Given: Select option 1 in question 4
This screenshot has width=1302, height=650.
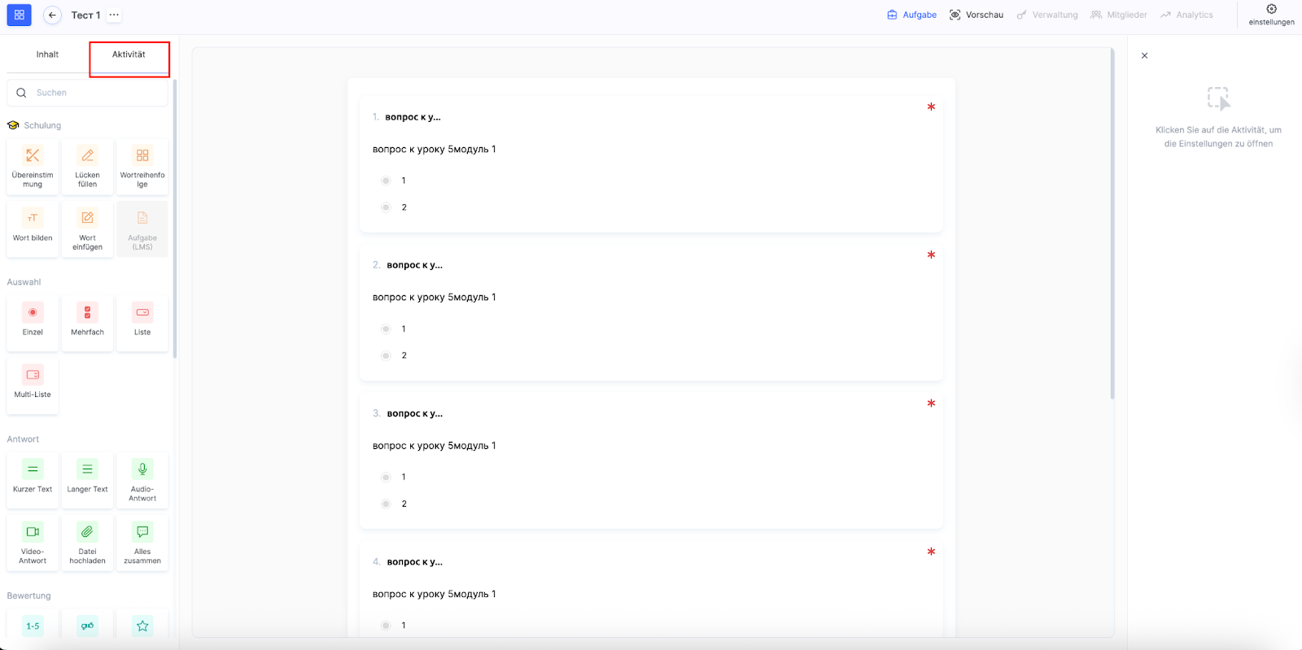Looking at the screenshot, I should coord(386,626).
